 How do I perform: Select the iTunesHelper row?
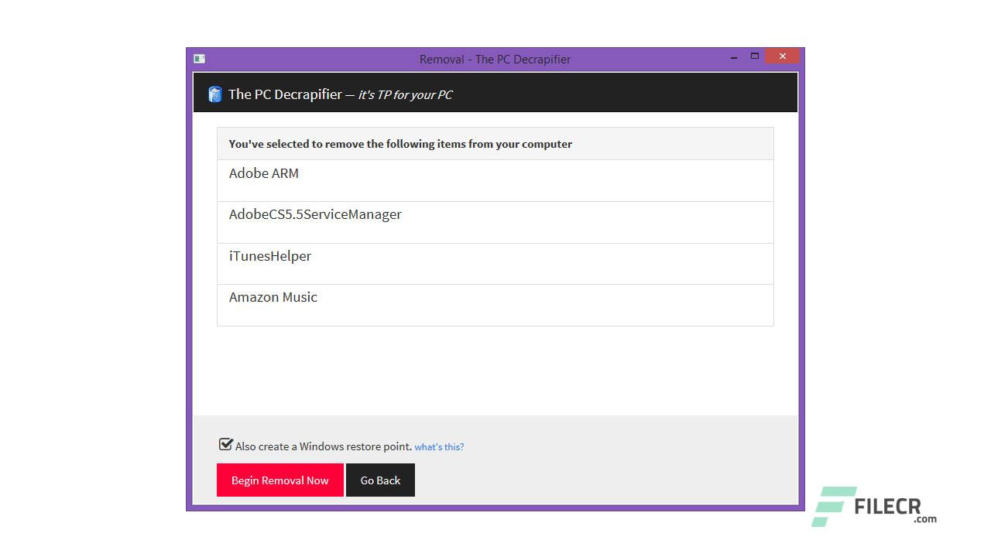tap(495, 264)
